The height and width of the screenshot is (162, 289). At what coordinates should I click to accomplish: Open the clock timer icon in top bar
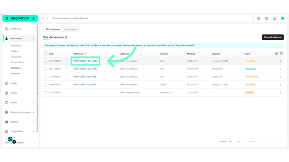(267, 18)
